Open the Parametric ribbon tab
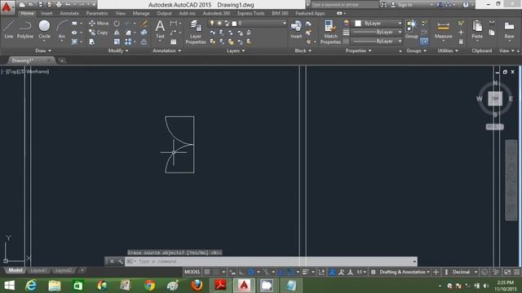 coord(97,14)
